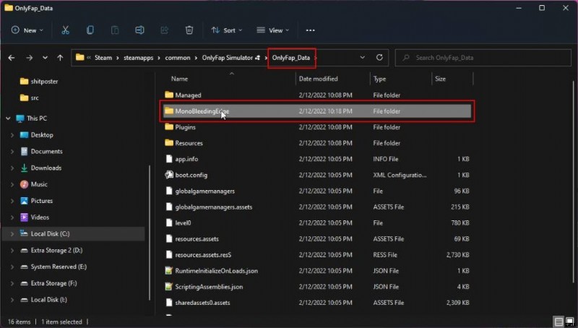Screen dimensions: 578x328
Task: Click common in the breadcrumb path
Action: [178, 58]
